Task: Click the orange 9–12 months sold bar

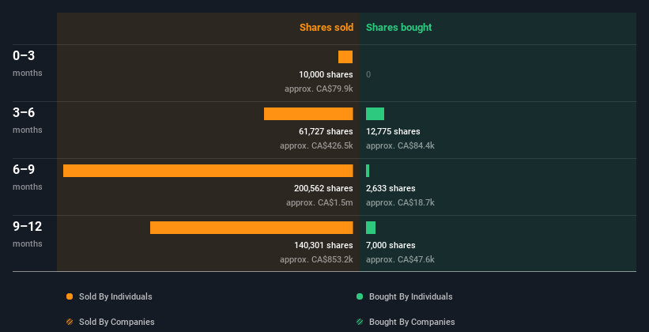Action: (x=251, y=228)
